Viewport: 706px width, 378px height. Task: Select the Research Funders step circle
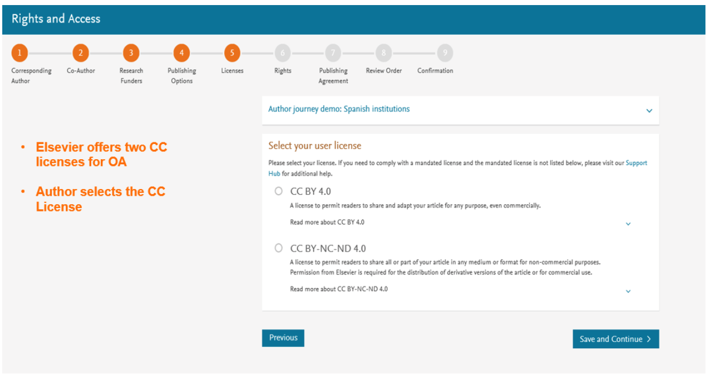click(131, 52)
